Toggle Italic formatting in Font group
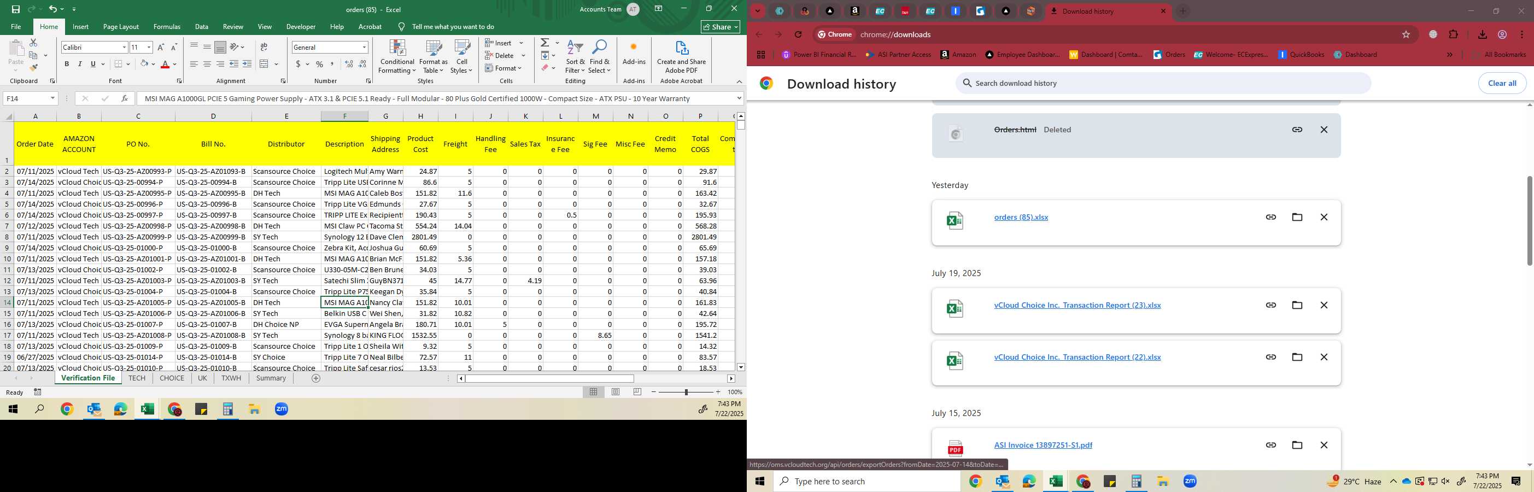Viewport: 1534px width, 492px height. click(80, 64)
